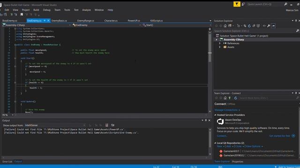The height and width of the screenshot is (168, 300).
Task: Click the notifications filter flag icon
Action: pos(237,4)
